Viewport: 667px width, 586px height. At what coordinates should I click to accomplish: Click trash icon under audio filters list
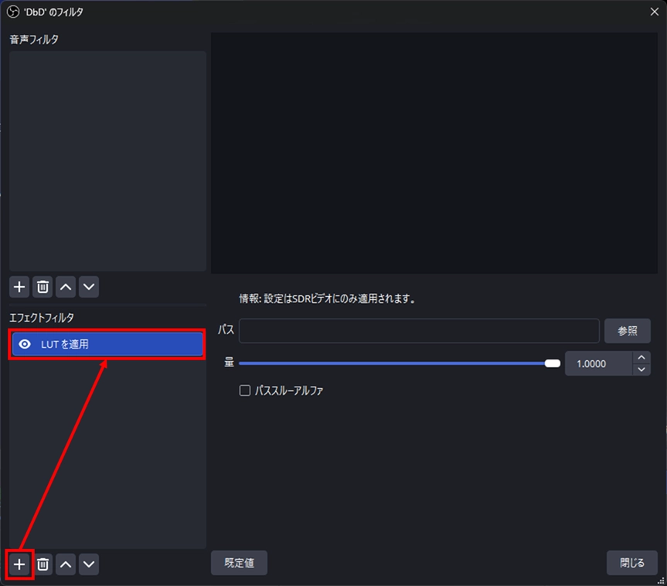tap(43, 287)
